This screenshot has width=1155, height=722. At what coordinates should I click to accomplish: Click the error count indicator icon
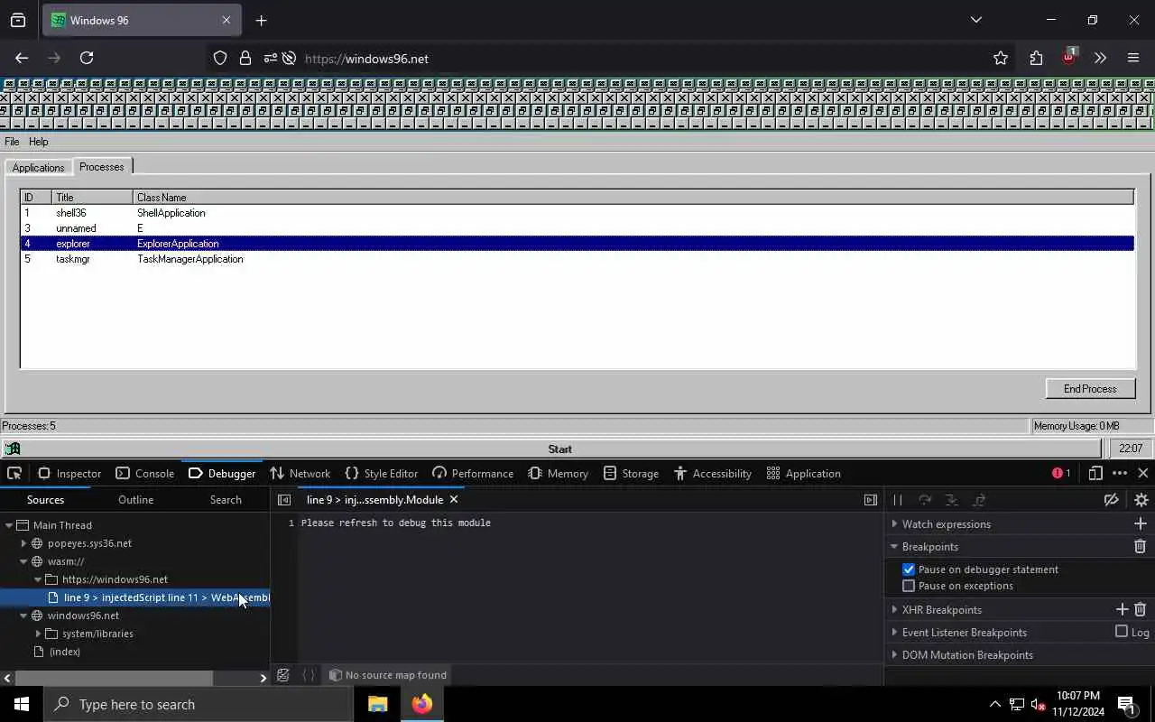(x=1061, y=473)
